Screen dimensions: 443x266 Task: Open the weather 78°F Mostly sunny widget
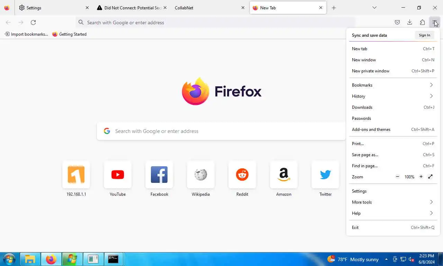tap(353, 259)
